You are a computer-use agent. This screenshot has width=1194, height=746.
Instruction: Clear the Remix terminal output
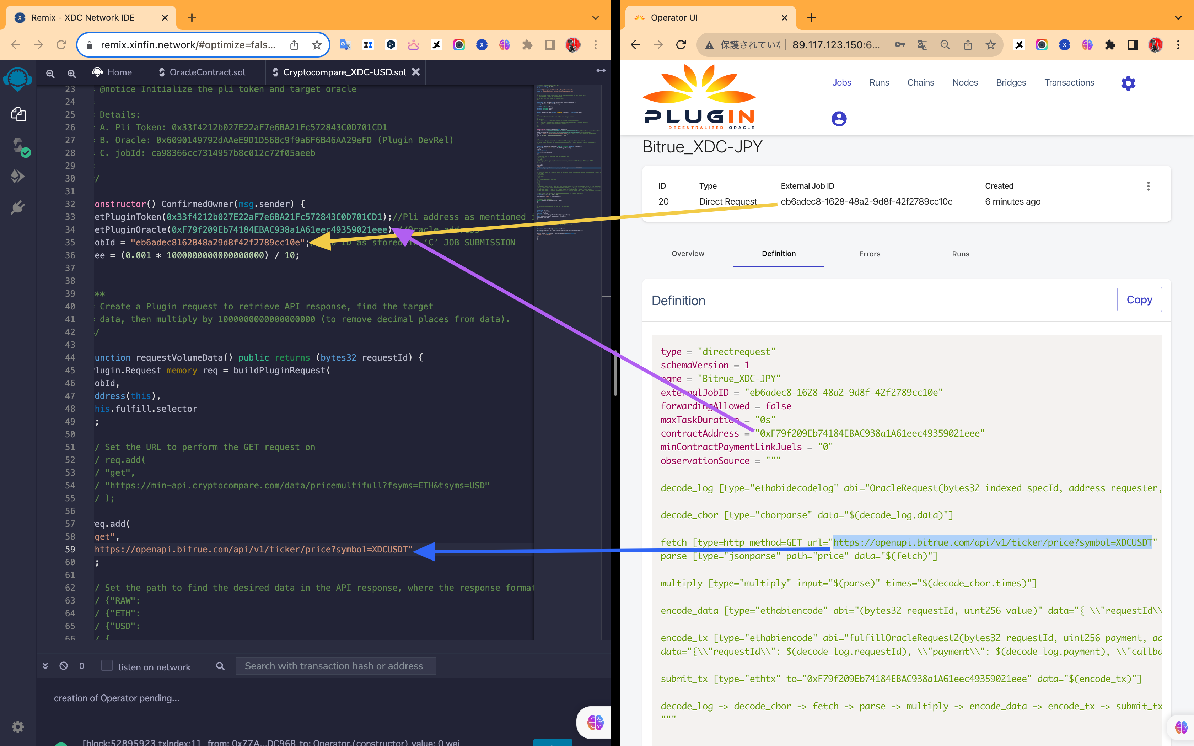click(64, 666)
